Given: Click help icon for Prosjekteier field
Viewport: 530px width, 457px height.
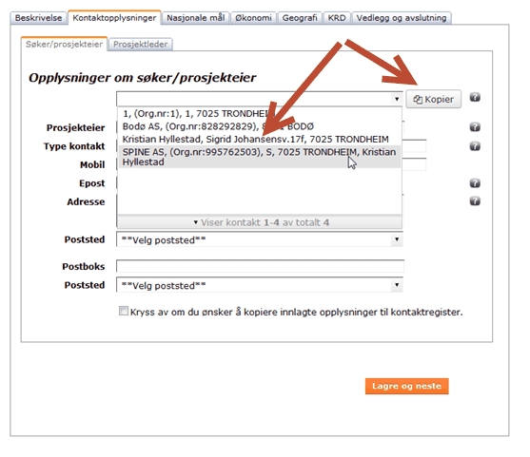Looking at the screenshot, I should coord(475,127).
